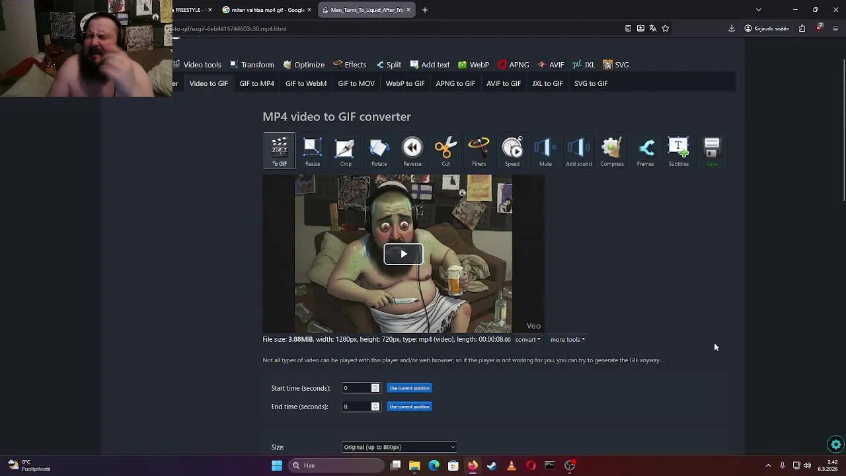Click the Start time input field
The width and height of the screenshot is (846, 476).
pos(356,388)
